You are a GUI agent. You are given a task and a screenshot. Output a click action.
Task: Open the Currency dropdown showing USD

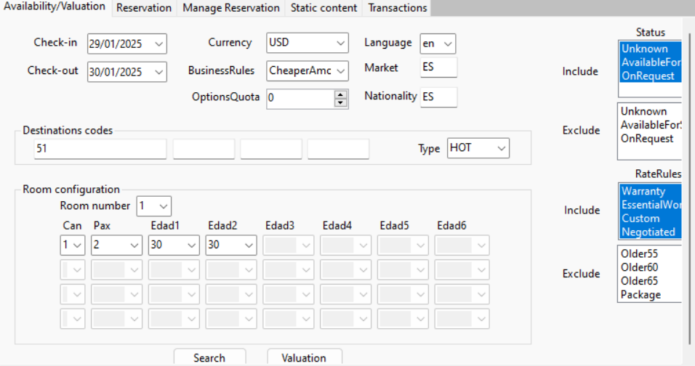pos(341,43)
